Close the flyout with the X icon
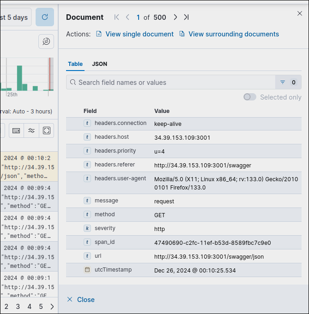This screenshot has height=314, width=309. coord(299,14)
